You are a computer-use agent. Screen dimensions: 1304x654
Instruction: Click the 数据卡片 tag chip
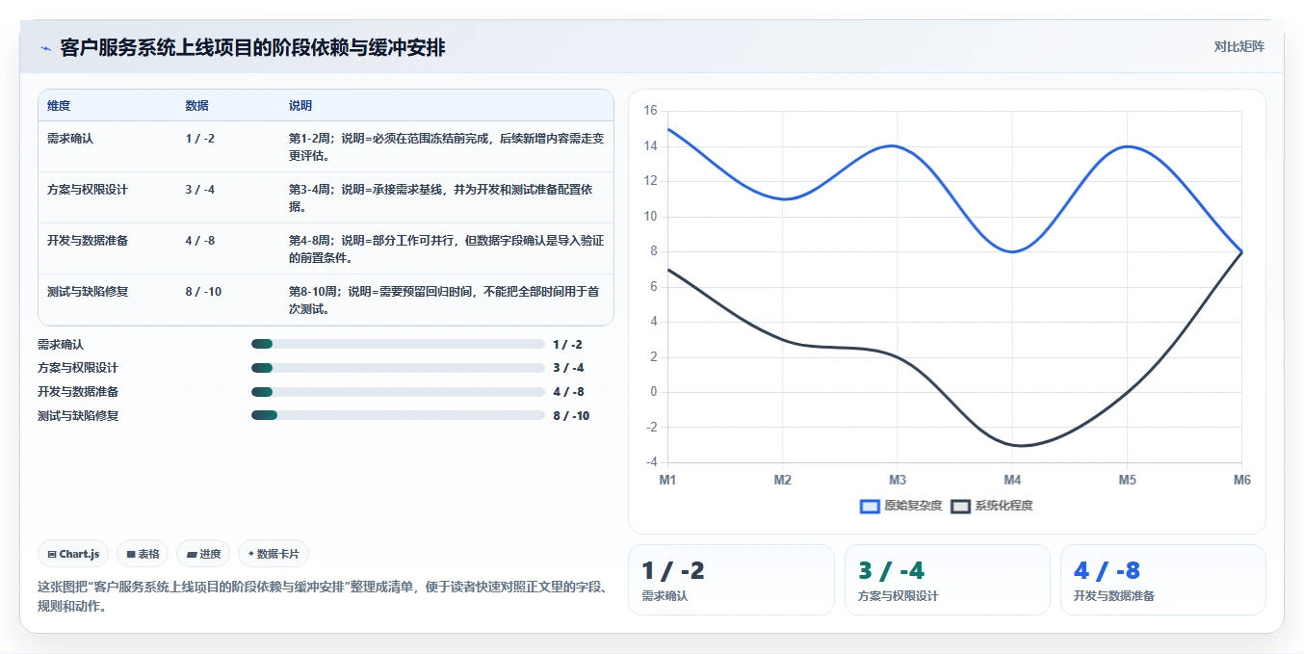tap(274, 554)
